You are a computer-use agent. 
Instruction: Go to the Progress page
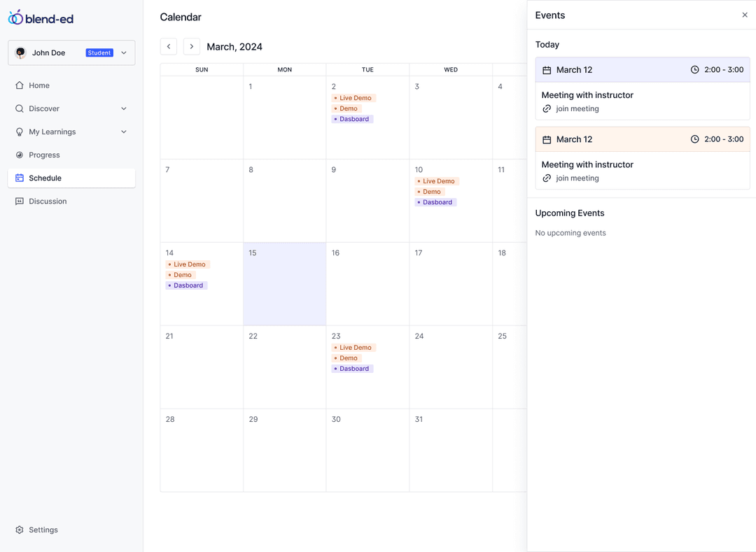pos(71,155)
